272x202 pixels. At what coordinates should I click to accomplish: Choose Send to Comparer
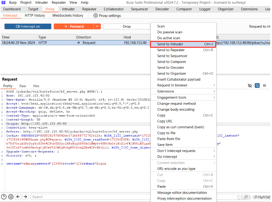[183, 62]
